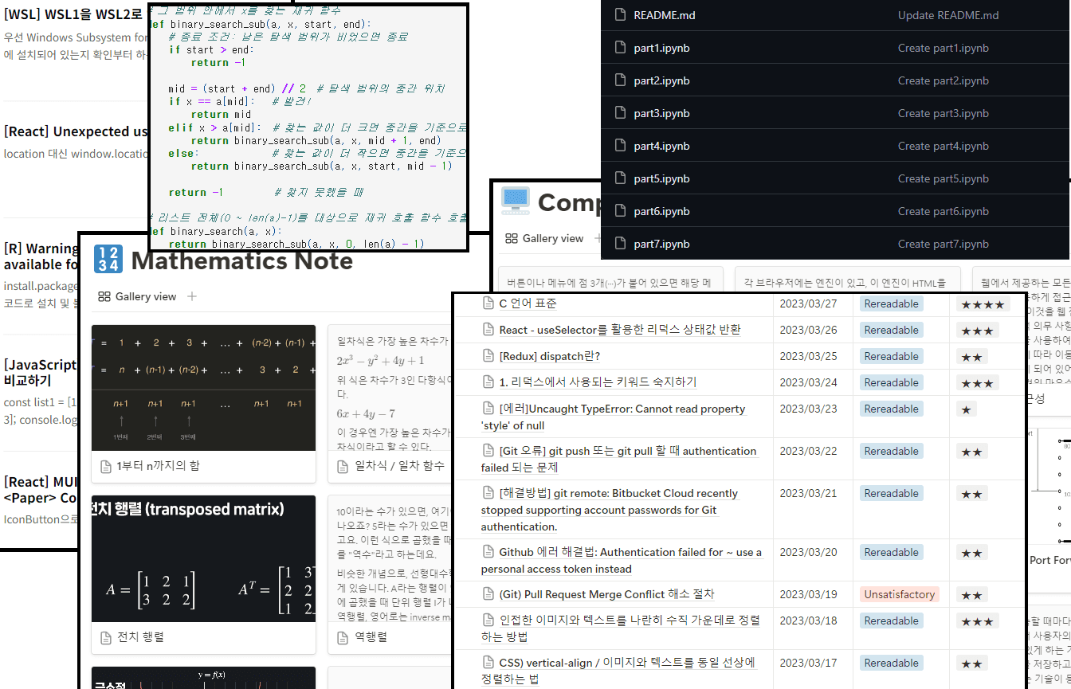Click the page icon next to "[Redux] dispatch란?"

(x=488, y=356)
